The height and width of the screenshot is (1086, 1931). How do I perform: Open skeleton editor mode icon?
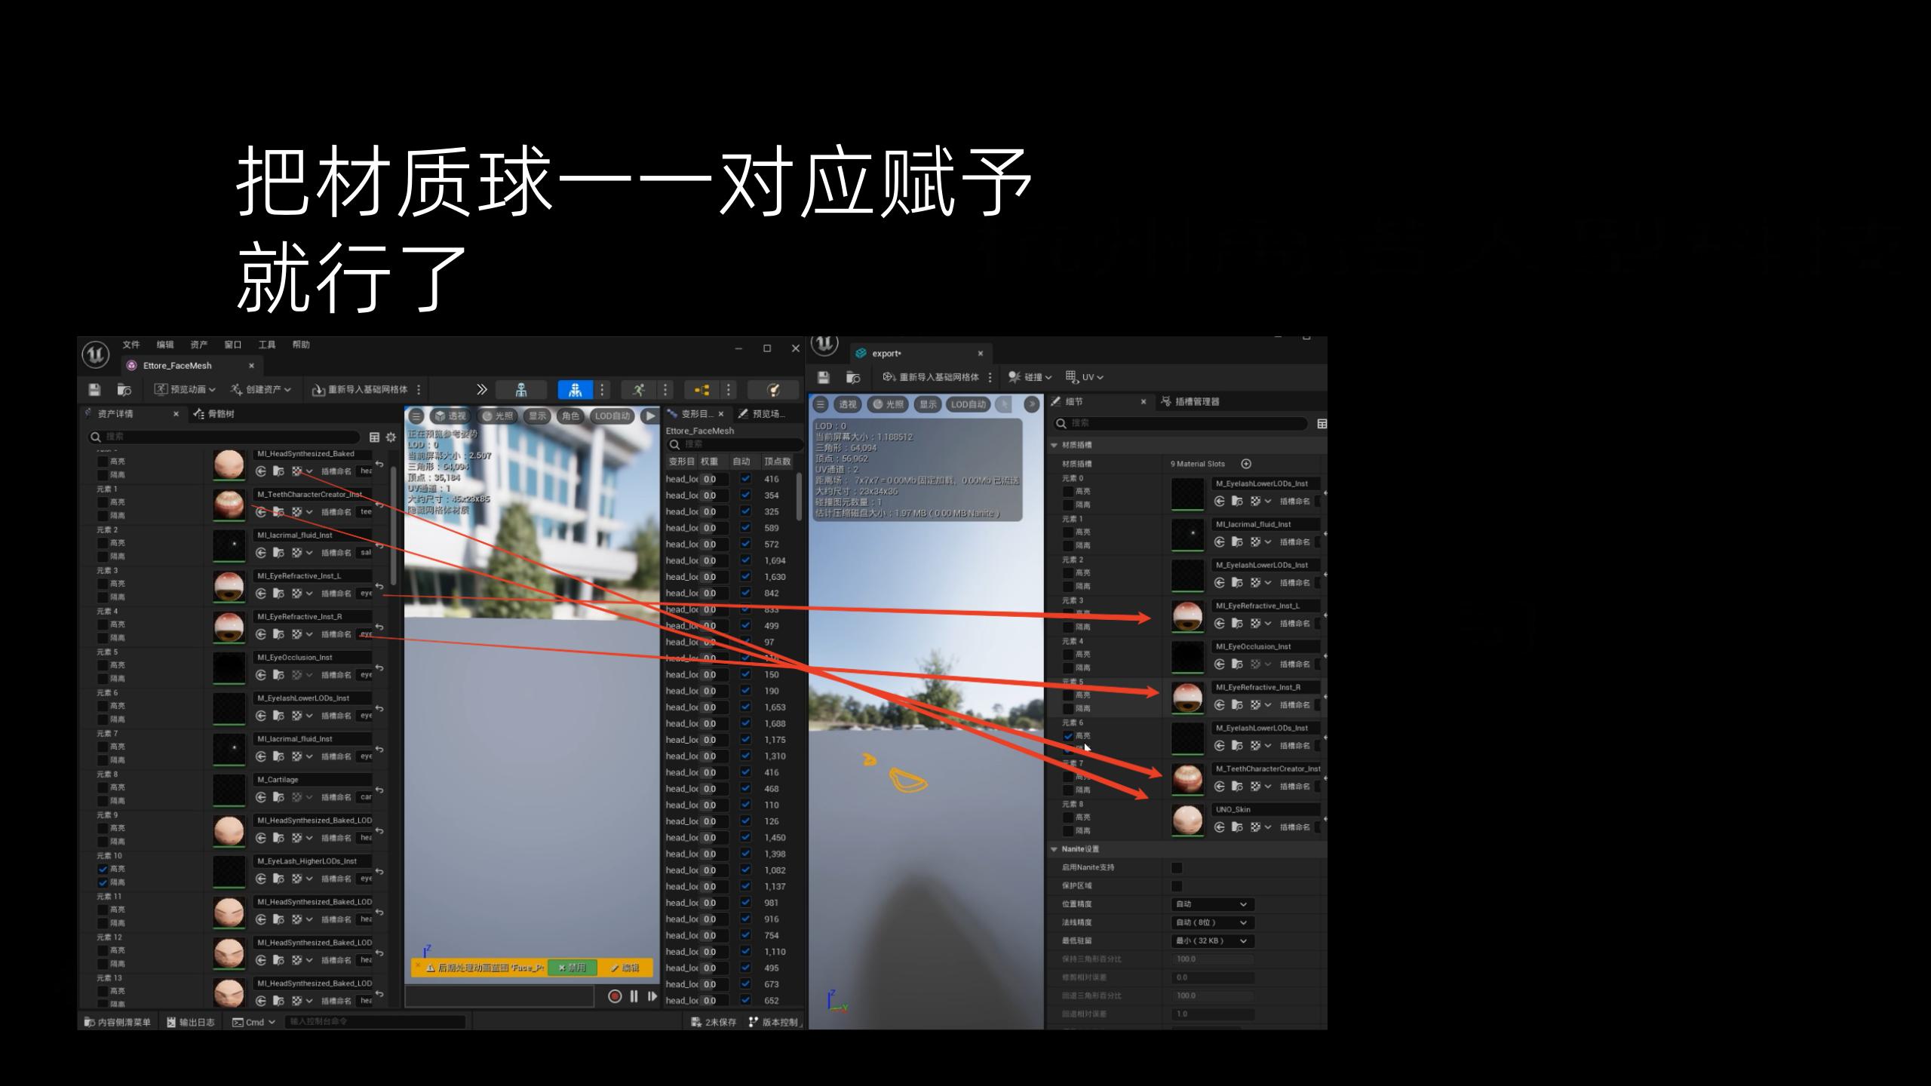click(x=521, y=390)
